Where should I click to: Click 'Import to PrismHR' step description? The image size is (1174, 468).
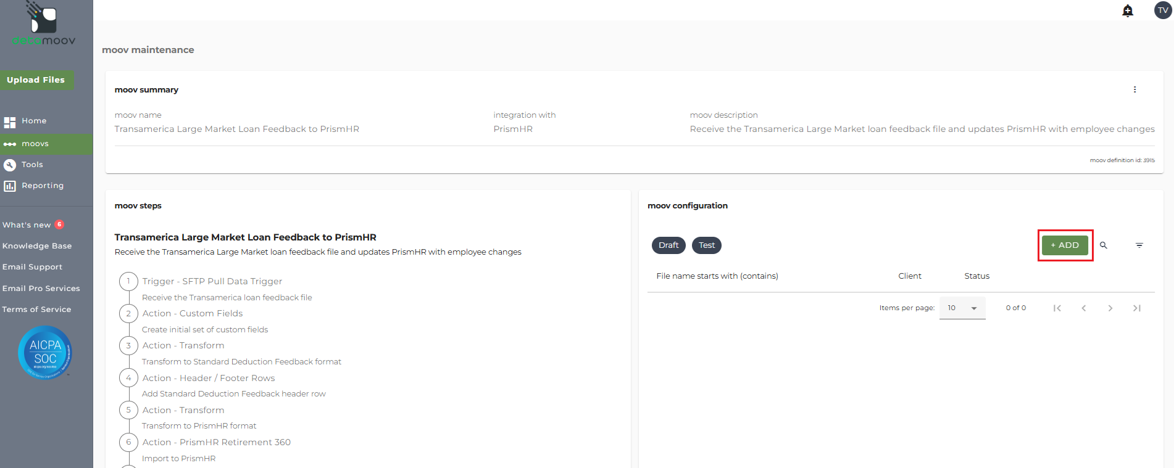coord(179,459)
